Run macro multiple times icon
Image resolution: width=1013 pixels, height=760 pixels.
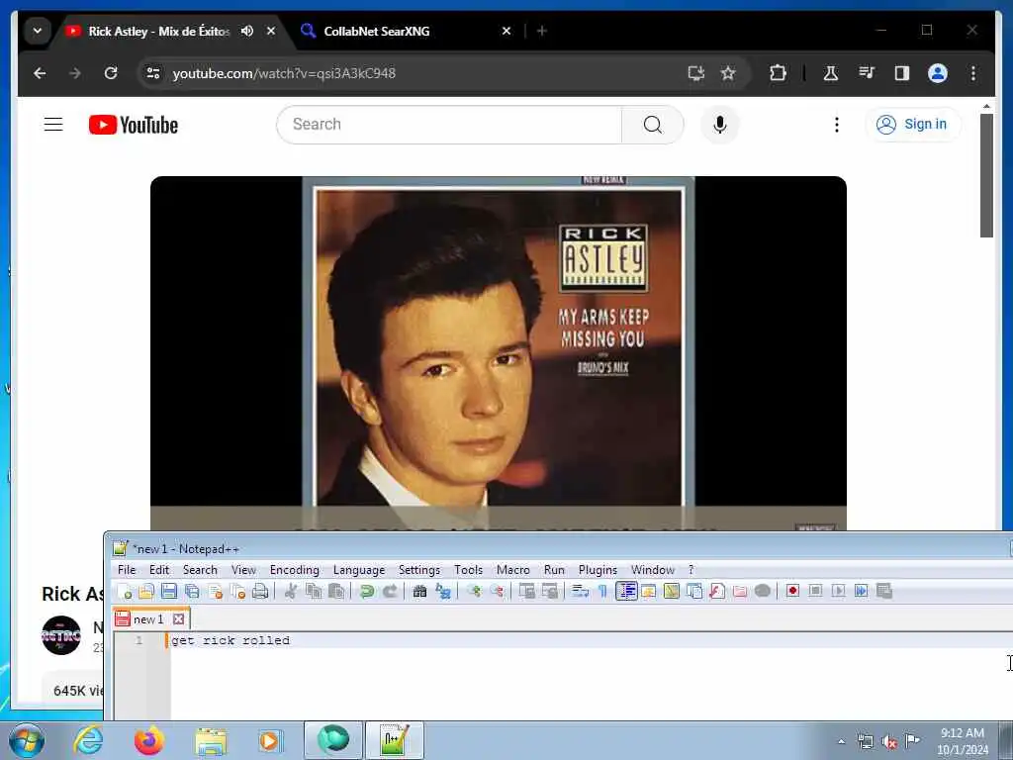point(862,591)
